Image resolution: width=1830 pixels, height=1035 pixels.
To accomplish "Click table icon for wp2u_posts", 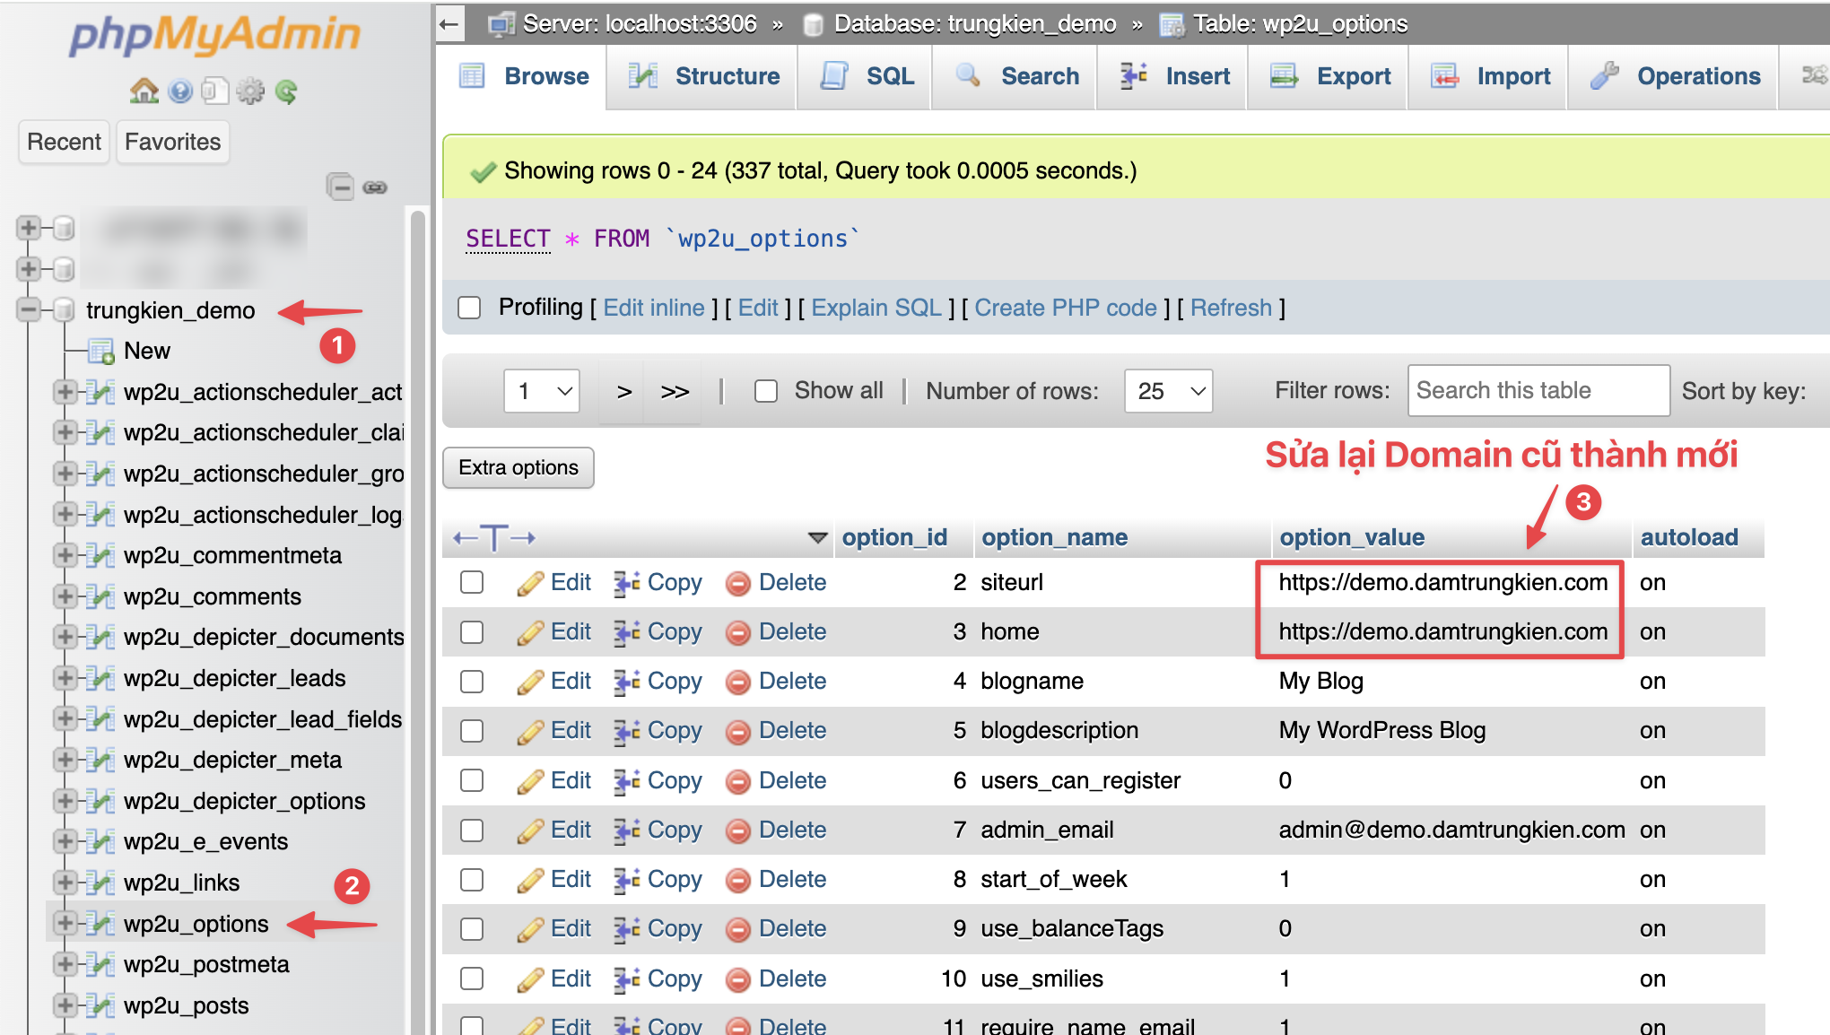I will (x=100, y=1006).
